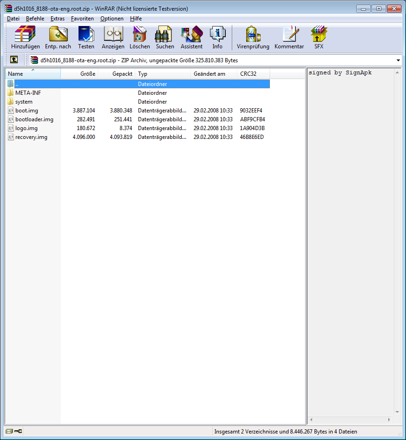Open the Datei menu
The image size is (406, 440).
point(13,19)
